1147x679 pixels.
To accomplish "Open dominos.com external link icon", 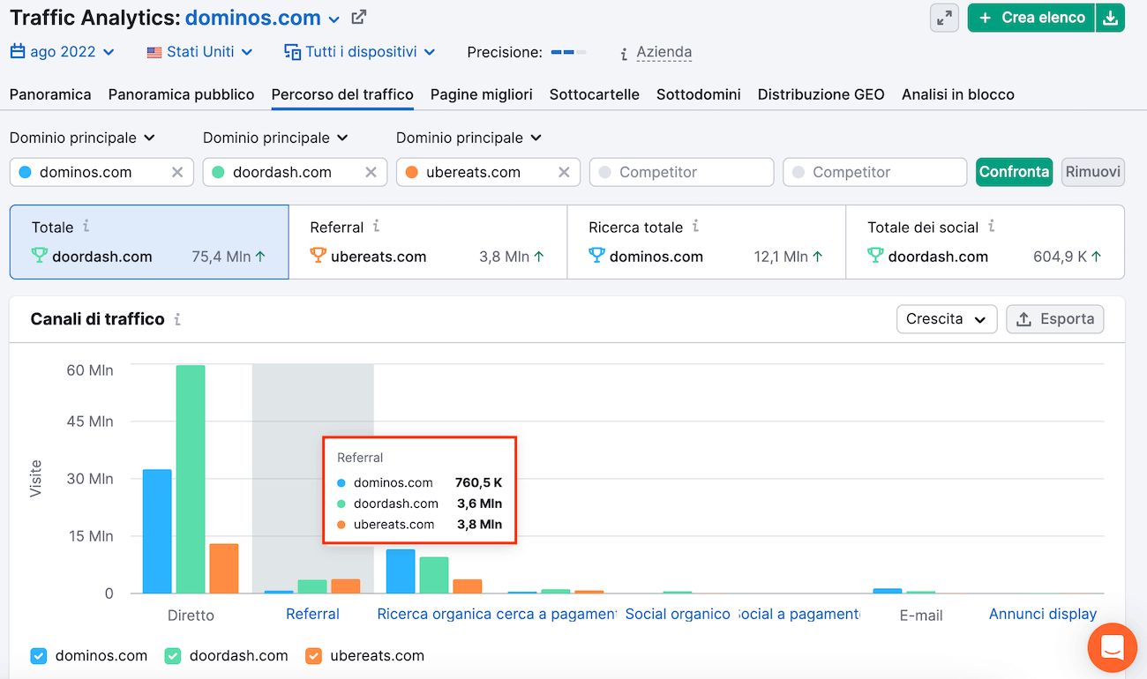I will (x=359, y=17).
